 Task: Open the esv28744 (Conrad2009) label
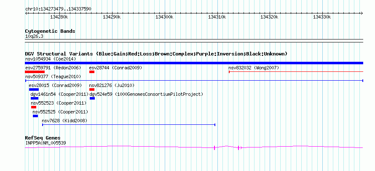115,68
